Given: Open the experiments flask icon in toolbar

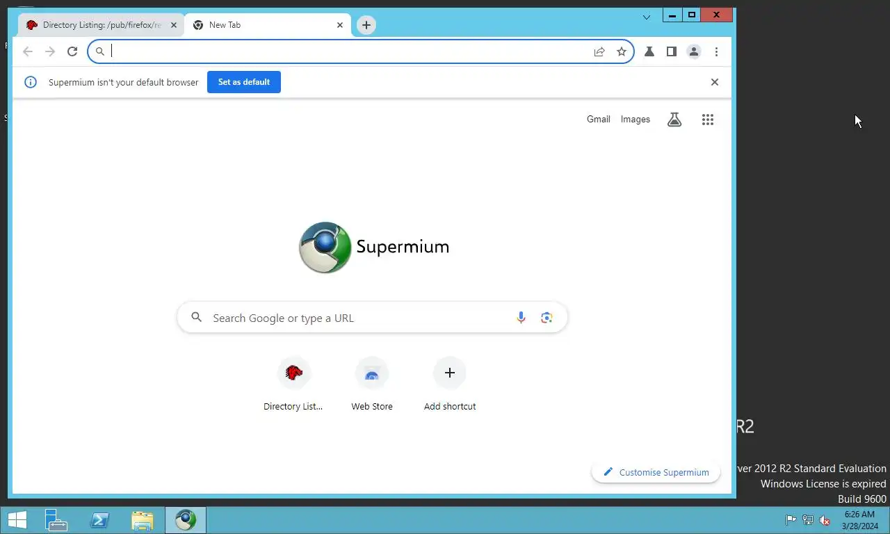Looking at the screenshot, I should [649, 51].
